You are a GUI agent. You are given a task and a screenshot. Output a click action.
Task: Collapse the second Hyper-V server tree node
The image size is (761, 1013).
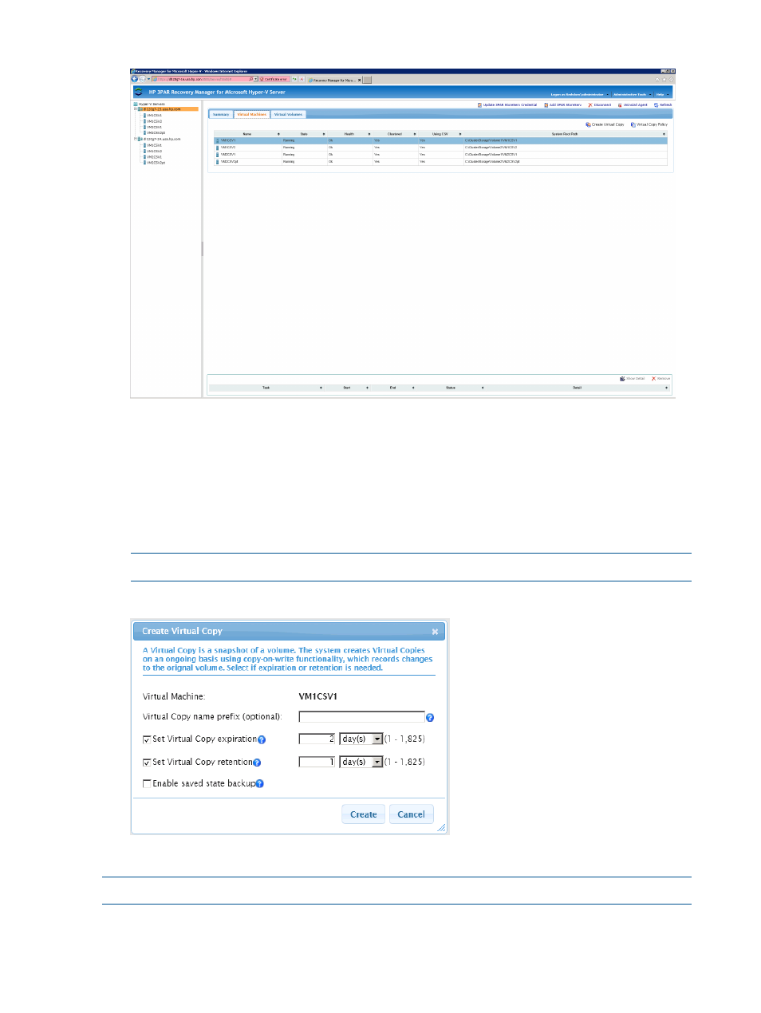click(x=136, y=139)
